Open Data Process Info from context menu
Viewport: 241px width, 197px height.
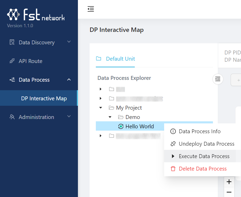pyautogui.click(x=199, y=131)
